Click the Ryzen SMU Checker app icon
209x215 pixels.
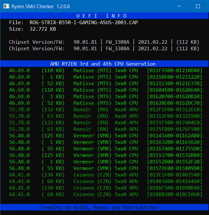tap(6, 6)
